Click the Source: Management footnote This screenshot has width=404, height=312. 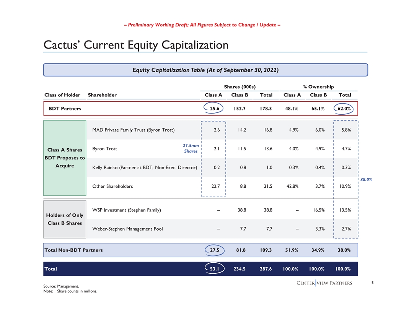coord(63,286)
